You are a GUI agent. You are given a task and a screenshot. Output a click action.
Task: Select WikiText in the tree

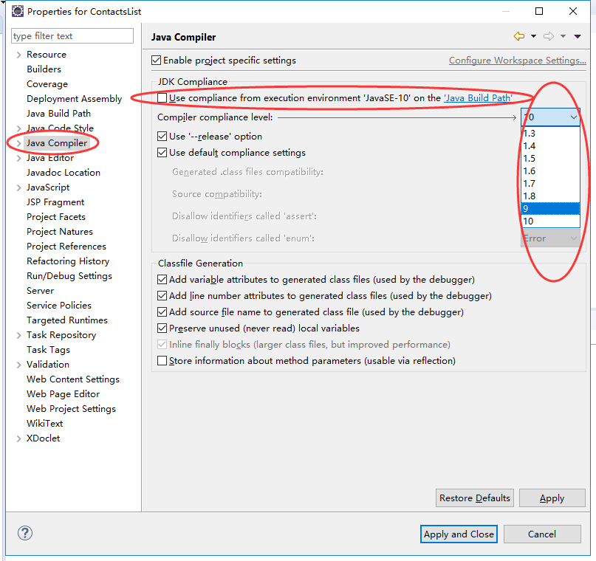point(44,424)
